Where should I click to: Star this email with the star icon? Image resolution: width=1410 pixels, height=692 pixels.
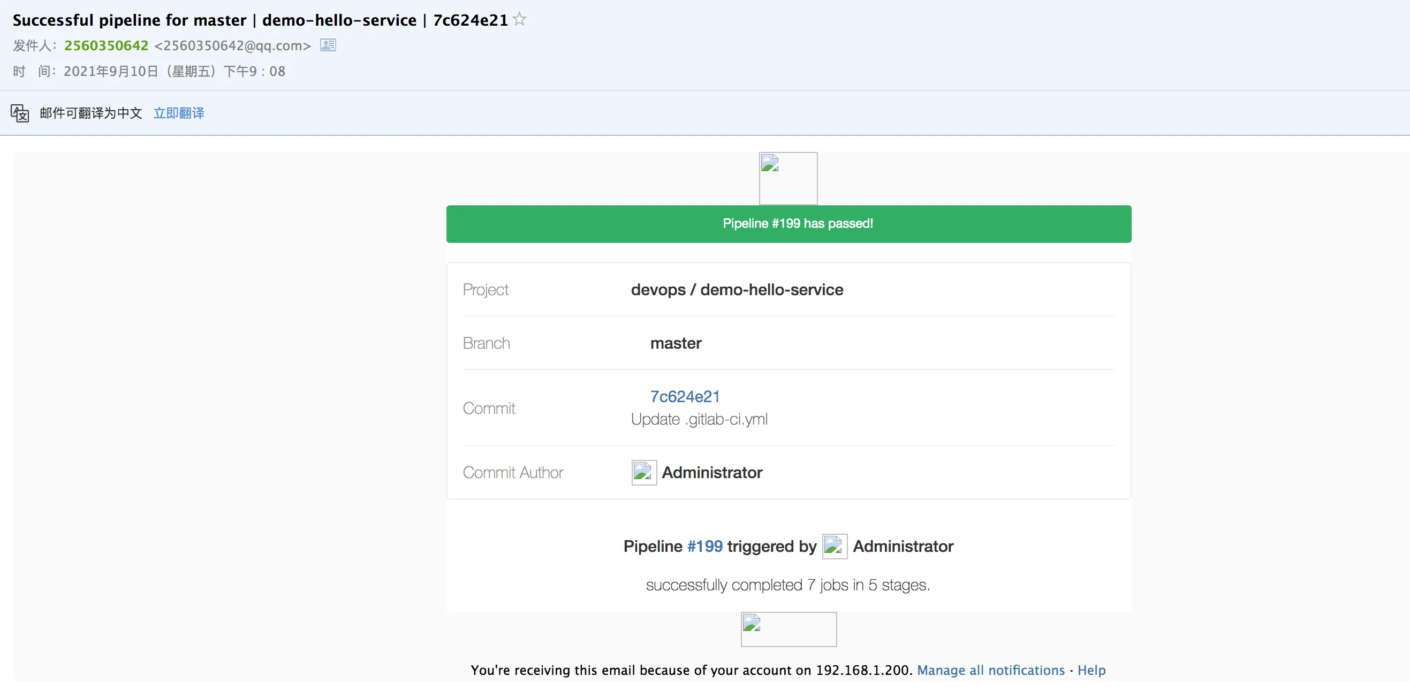[x=519, y=20]
